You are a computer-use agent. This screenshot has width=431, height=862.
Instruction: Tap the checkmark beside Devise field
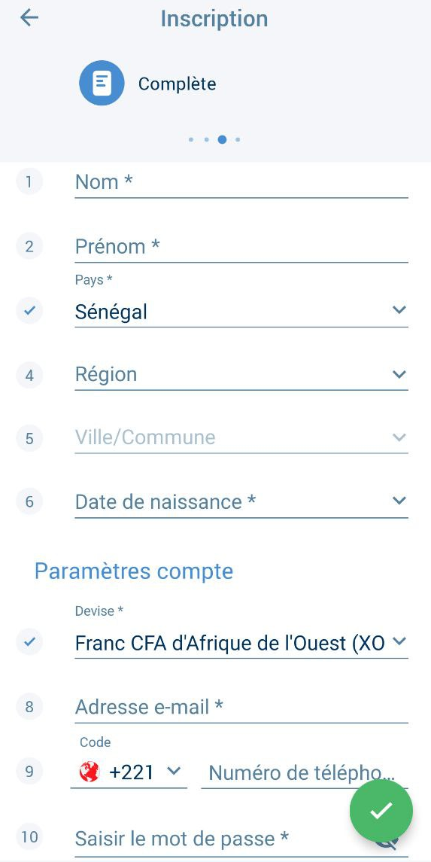click(x=29, y=641)
